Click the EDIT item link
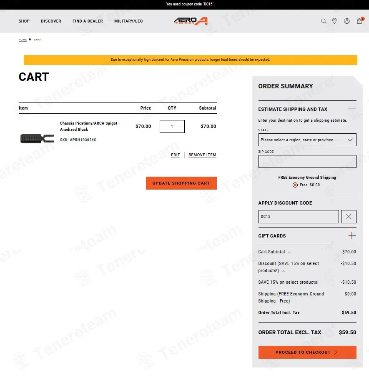This screenshot has height=380, width=369. pos(175,155)
